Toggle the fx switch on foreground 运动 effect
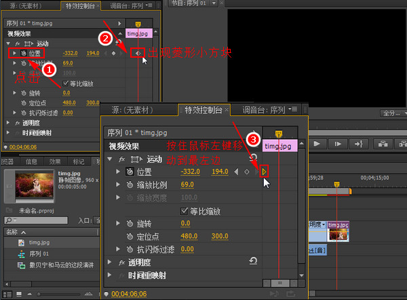Screen dimensions: 407x300 coord(122,159)
